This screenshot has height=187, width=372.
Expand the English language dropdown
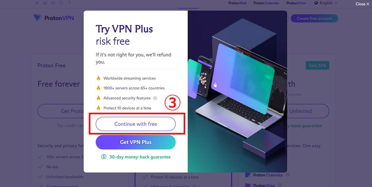(x=326, y=3)
